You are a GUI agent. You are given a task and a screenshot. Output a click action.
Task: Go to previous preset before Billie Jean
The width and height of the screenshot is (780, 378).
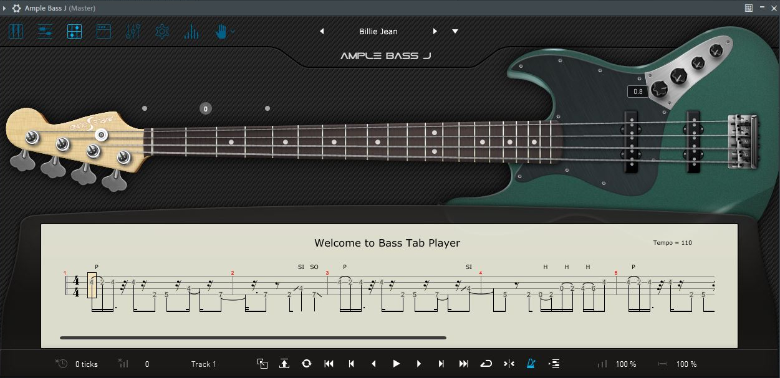tap(322, 31)
